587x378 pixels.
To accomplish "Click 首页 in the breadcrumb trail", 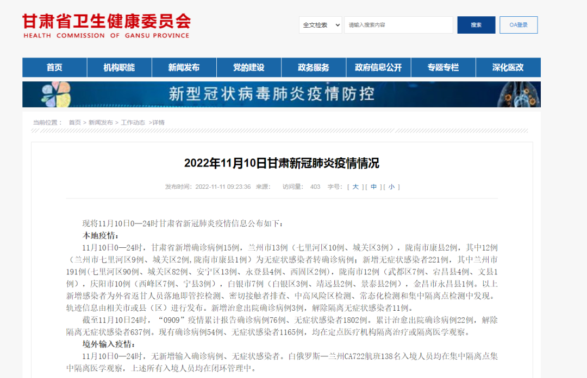I will click(x=74, y=123).
